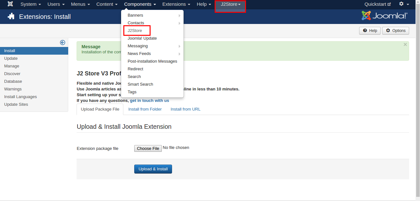
Task: Click the puzzle piece Extensions icon
Action: [11, 16]
